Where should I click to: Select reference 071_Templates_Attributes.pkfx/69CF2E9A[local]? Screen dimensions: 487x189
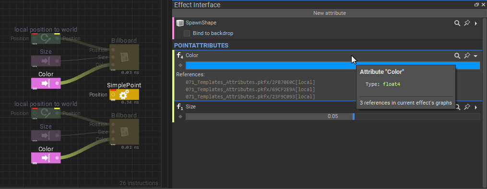pos(250,89)
